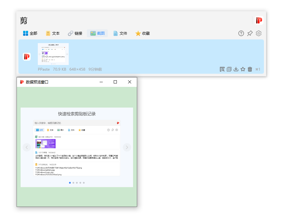Click the PPaste source name under the thumbnail
Viewport: 293px width, 215px height.
pyautogui.click(x=44, y=69)
